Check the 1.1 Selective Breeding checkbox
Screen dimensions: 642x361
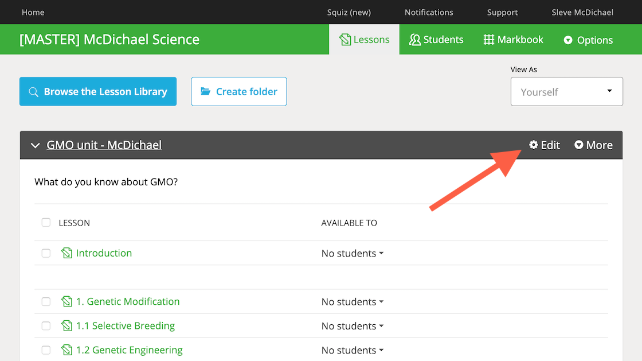pos(46,326)
